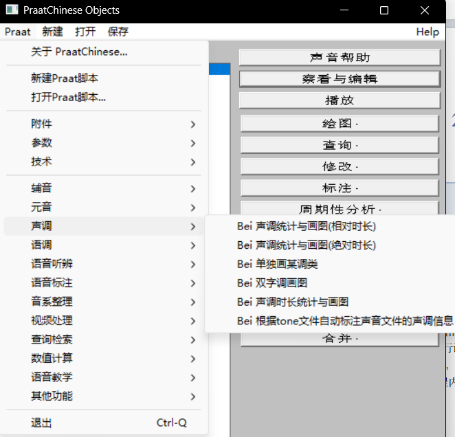Expand the 其他功能 submenu

point(104,396)
